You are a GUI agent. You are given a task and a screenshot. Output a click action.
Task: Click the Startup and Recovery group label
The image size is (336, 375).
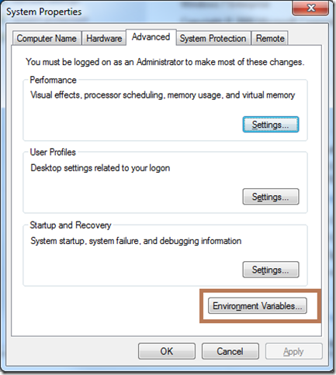(x=71, y=225)
